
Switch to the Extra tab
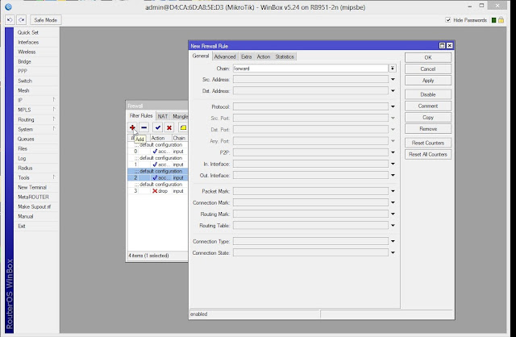click(x=246, y=56)
